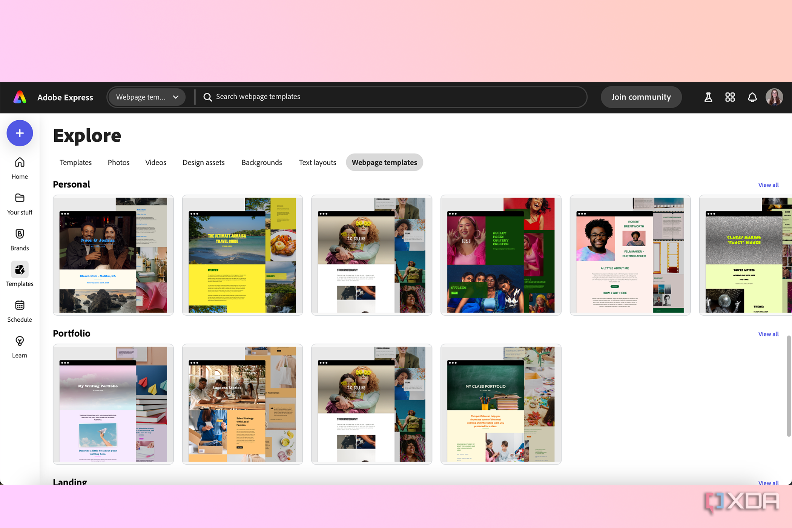View all Portfolio templates
The height and width of the screenshot is (528, 792).
point(768,334)
